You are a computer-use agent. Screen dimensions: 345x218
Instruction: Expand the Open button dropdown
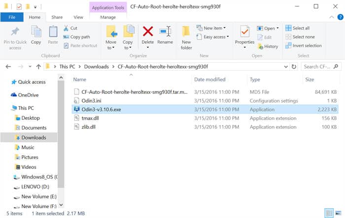[x=277, y=28]
